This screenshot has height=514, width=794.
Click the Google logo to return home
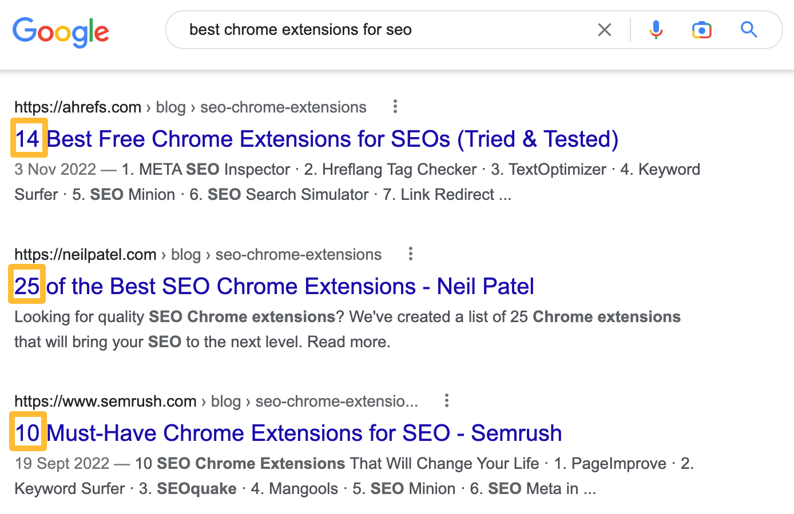[61, 33]
